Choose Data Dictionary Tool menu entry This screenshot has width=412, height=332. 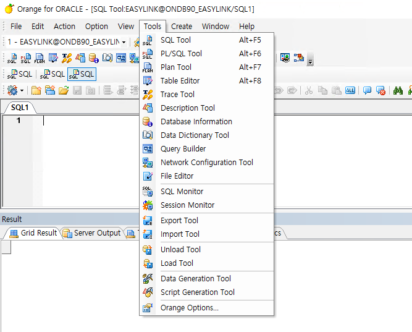point(206,135)
